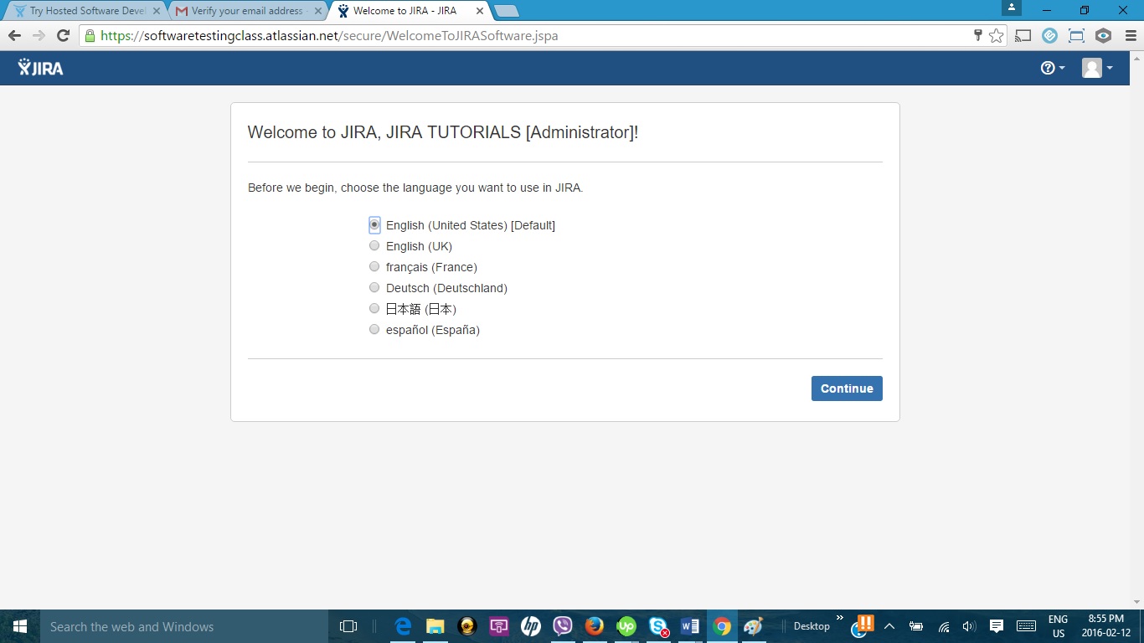Open the Action Center notifications icon
This screenshot has height=643, width=1144.
[x=997, y=626]
